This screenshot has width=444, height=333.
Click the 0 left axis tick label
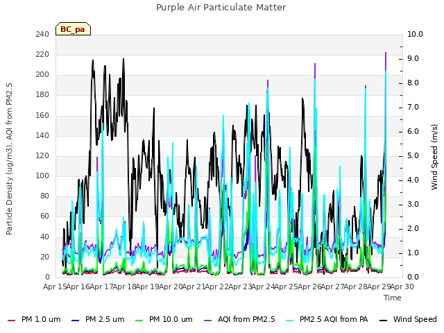[47, 277]
